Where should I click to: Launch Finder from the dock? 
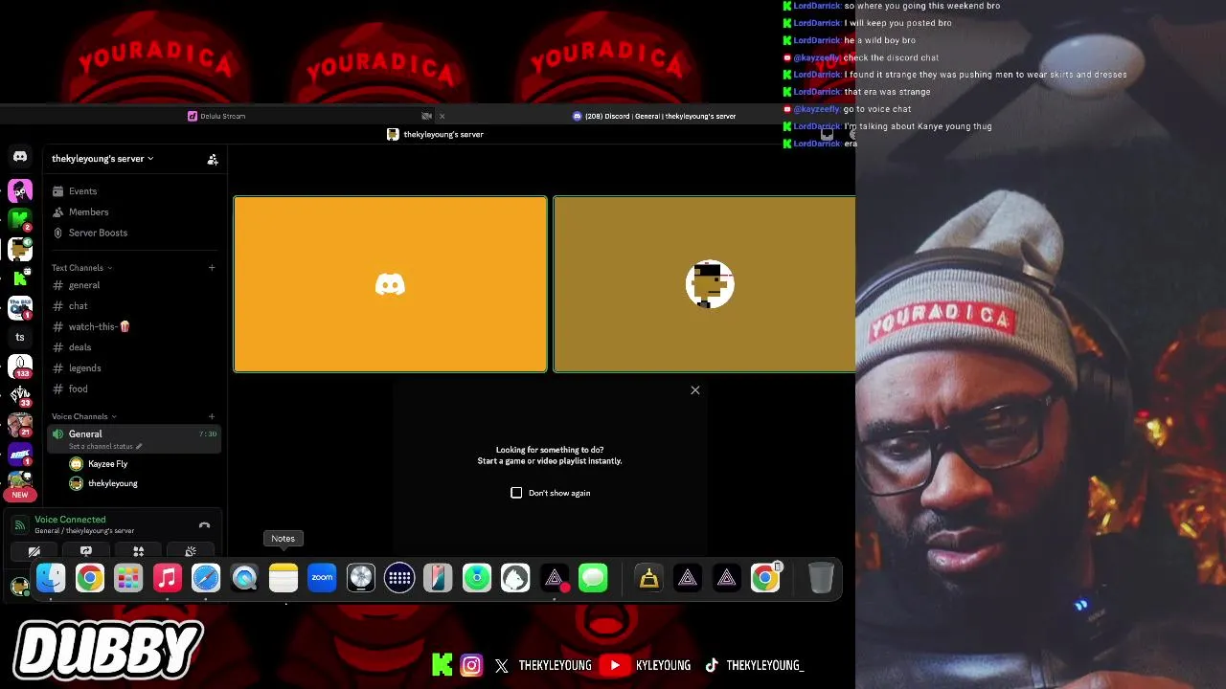coord(51,578)
